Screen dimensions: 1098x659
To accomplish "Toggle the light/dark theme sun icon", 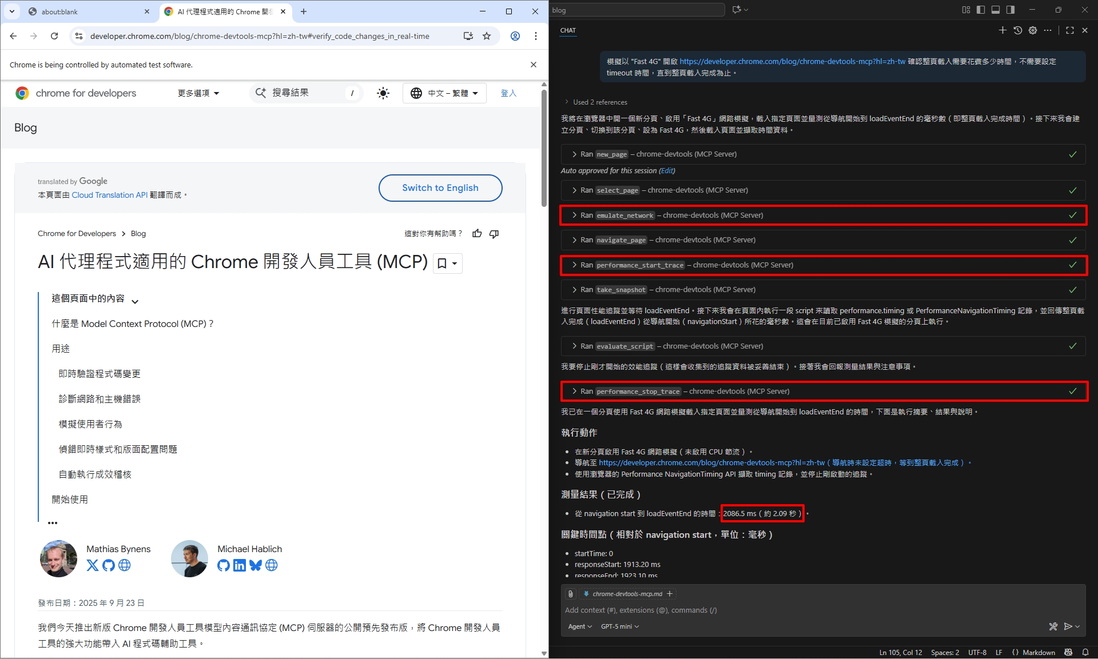I will tap(383, 93).
